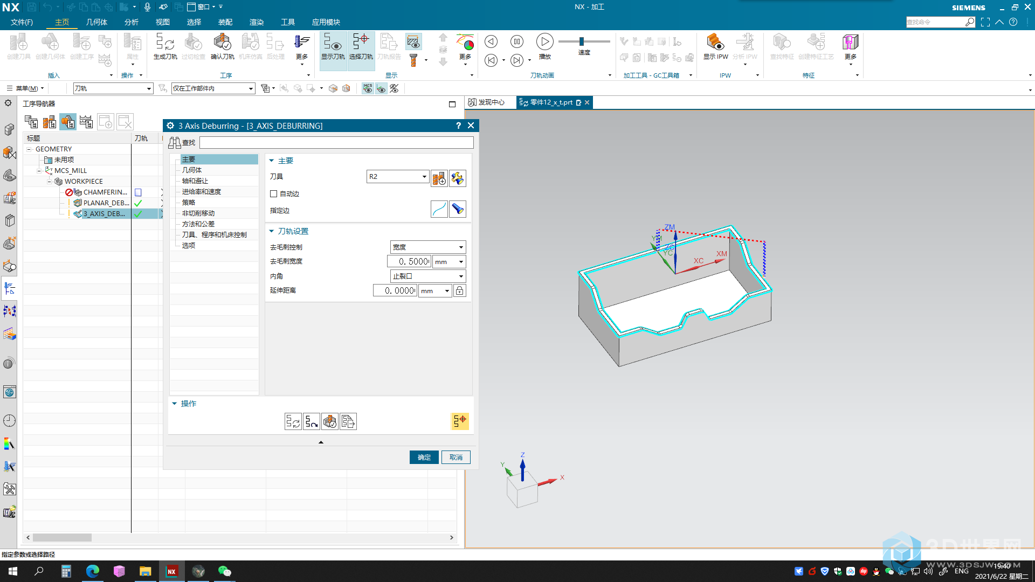
Task: Play the toolpath animation
Action: (x=544, y=42)
